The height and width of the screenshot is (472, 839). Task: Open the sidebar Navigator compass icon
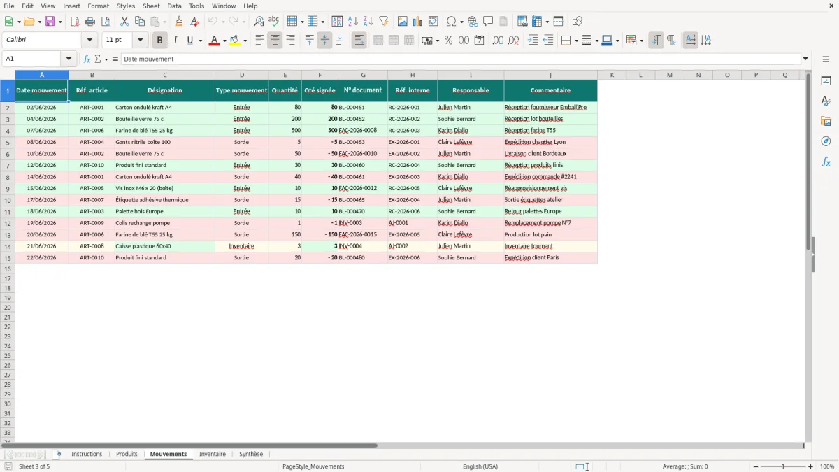click(x=826, y=142)
